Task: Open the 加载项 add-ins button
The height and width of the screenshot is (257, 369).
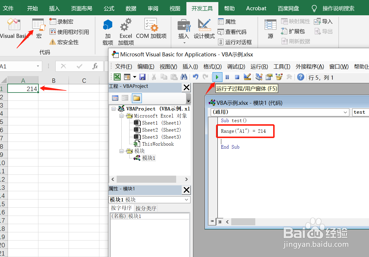Action: [x=108, y=32]
